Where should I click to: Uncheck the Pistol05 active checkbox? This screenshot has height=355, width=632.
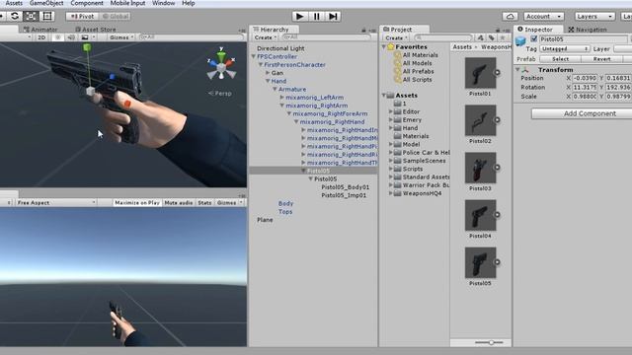(533, 39)
